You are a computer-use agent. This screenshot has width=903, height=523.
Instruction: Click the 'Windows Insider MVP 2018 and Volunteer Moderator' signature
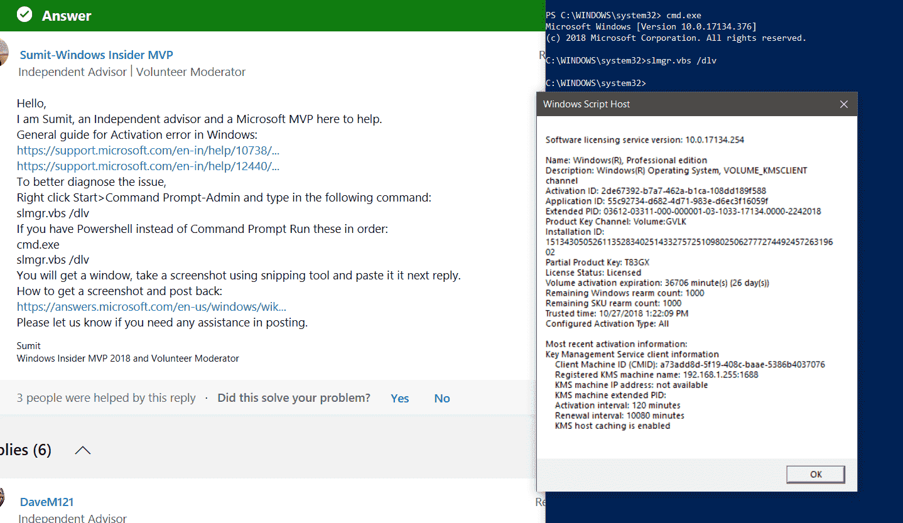128,359
